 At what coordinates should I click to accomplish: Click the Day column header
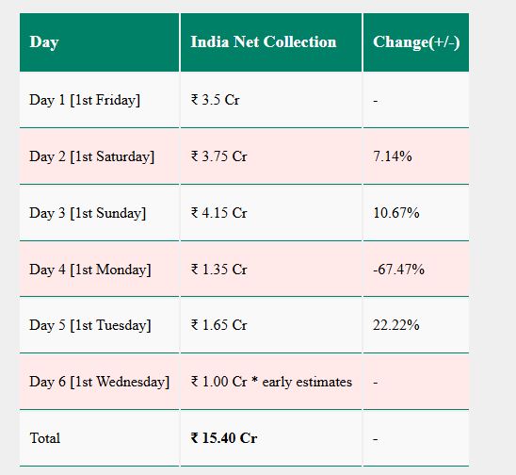click(x=99, y=42)
